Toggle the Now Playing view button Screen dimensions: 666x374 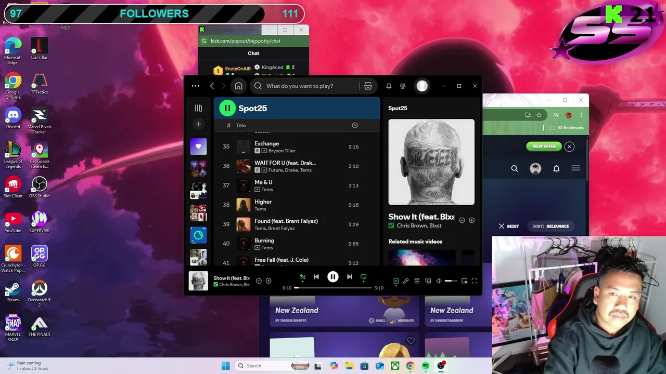(x=396, y=281)
